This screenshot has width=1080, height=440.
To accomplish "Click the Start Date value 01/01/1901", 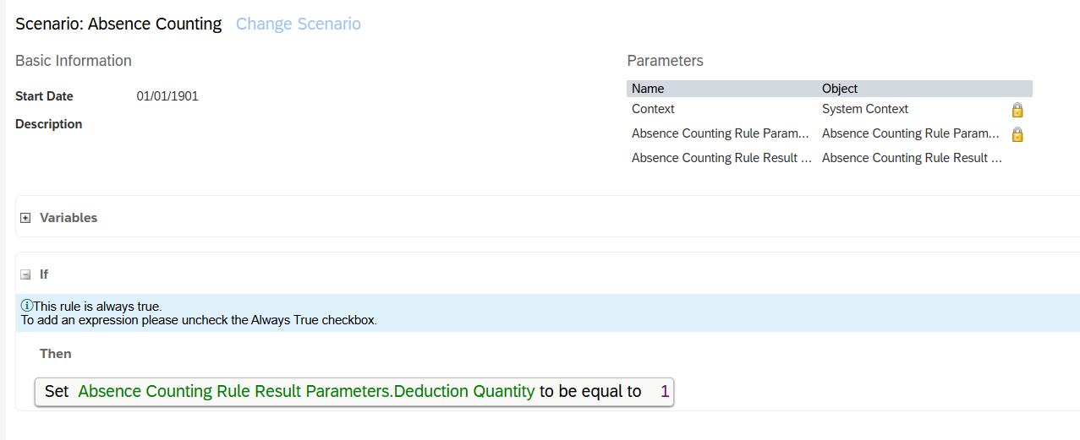I will [167, 96].
